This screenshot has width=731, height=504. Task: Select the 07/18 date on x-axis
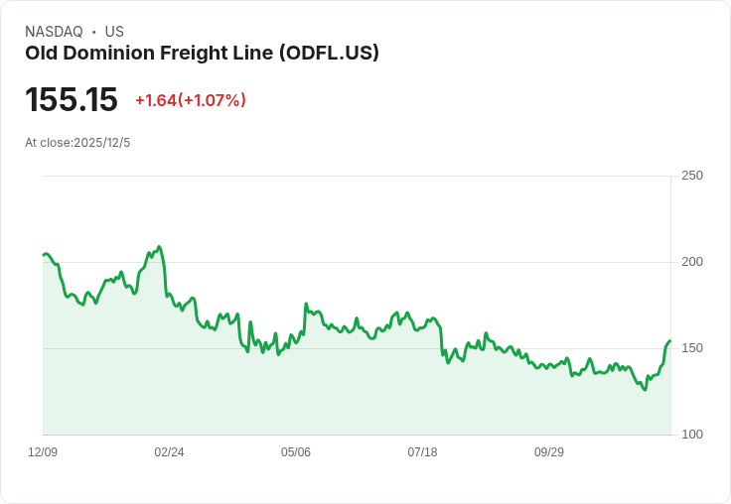tap(422, 452)
